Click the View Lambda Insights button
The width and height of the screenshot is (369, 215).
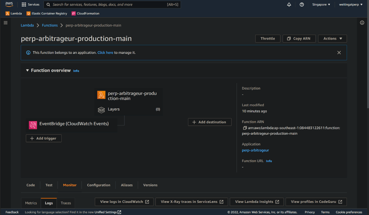[x=257, y=202]
